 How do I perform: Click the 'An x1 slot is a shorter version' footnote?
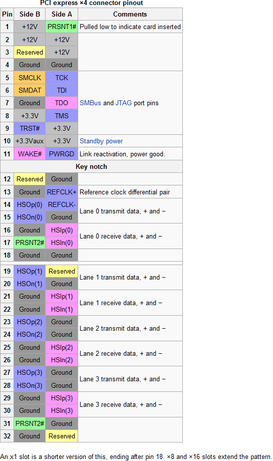point(136,456)
